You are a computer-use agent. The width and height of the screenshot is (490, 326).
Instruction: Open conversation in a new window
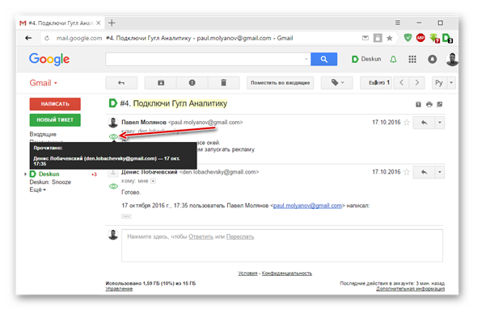pos(439,104)
